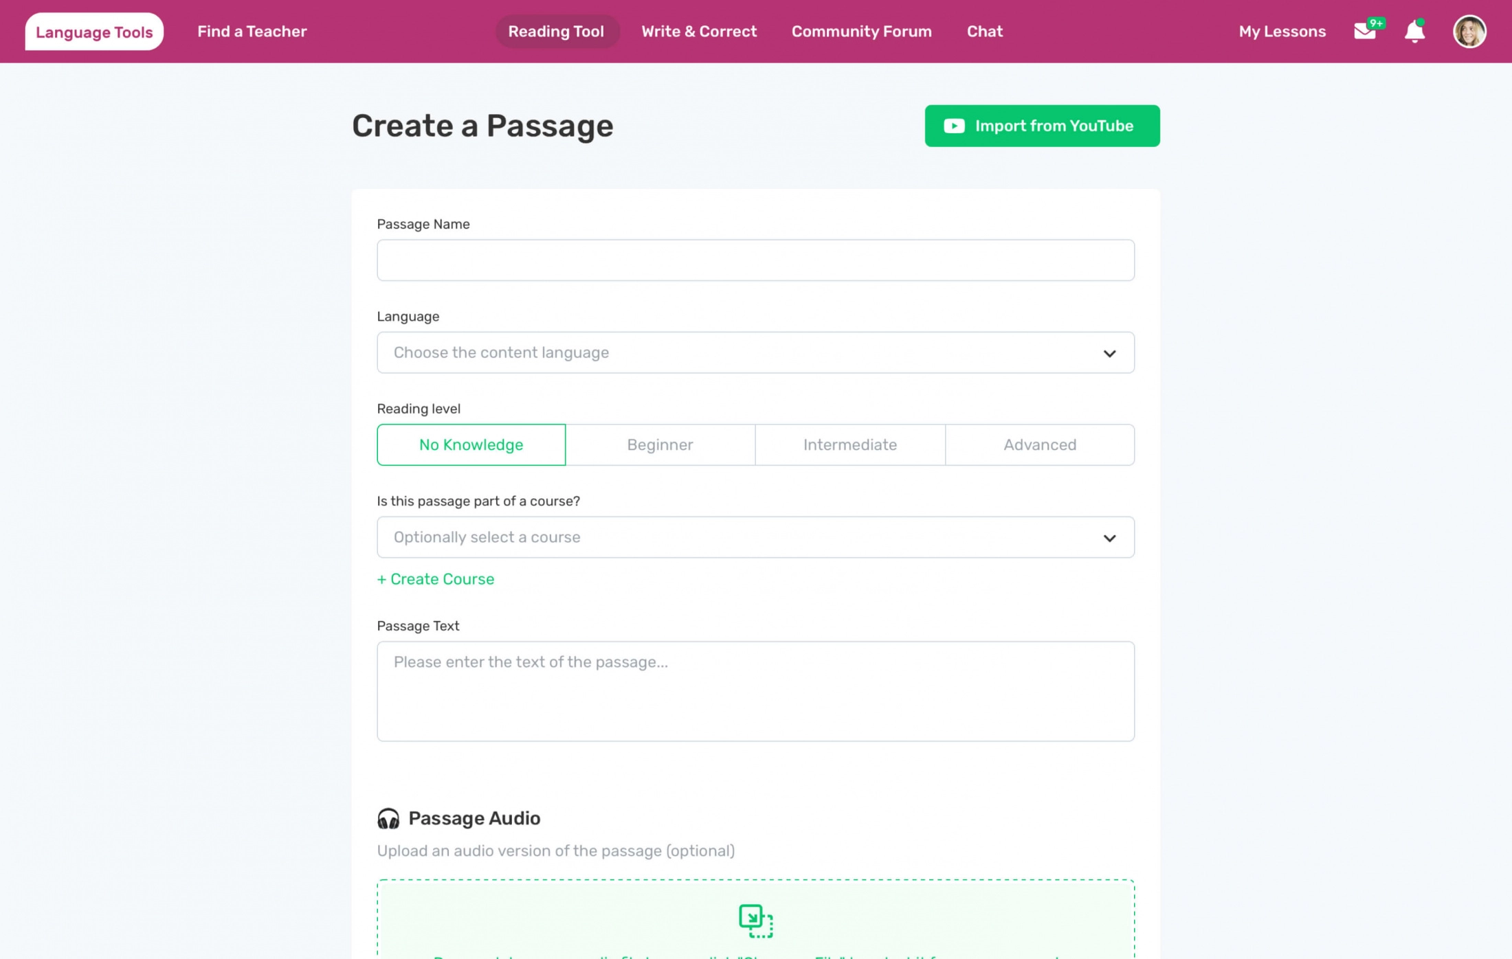1512x959 pixels.
Task: Click the YouTube icon on the import button
Action: [x=954, y=126]
